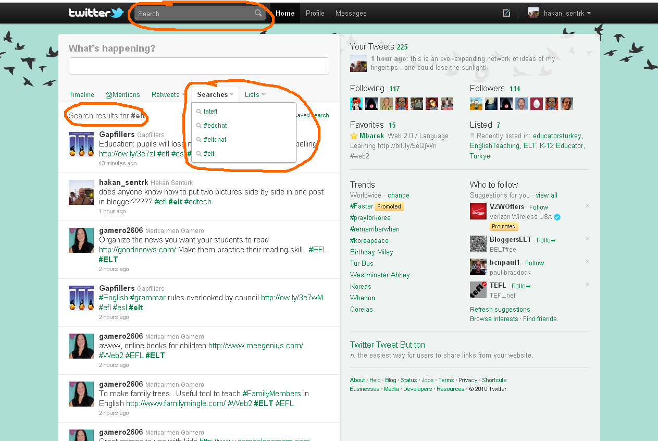Click the TEFL logo avatar
The height and width of the screenshot is (441, 658).
coord(478,290)
